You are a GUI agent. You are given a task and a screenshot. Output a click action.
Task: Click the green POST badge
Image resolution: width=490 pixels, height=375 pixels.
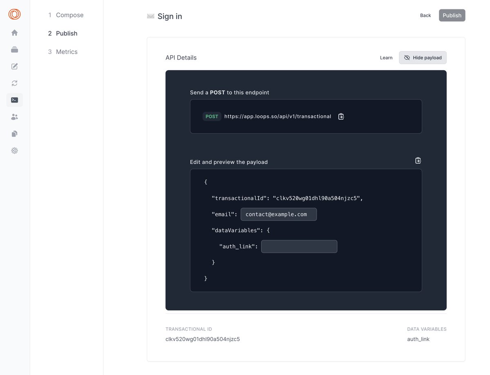pyautogui.click(x=212, y=116)
